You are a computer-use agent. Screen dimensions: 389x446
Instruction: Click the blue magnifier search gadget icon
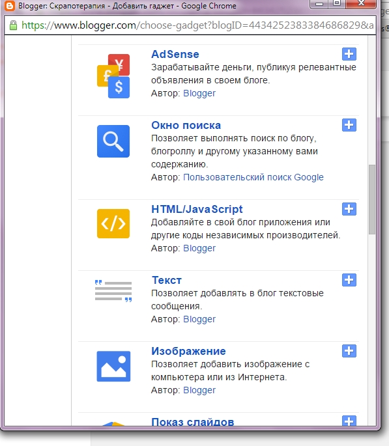point(113,141)
